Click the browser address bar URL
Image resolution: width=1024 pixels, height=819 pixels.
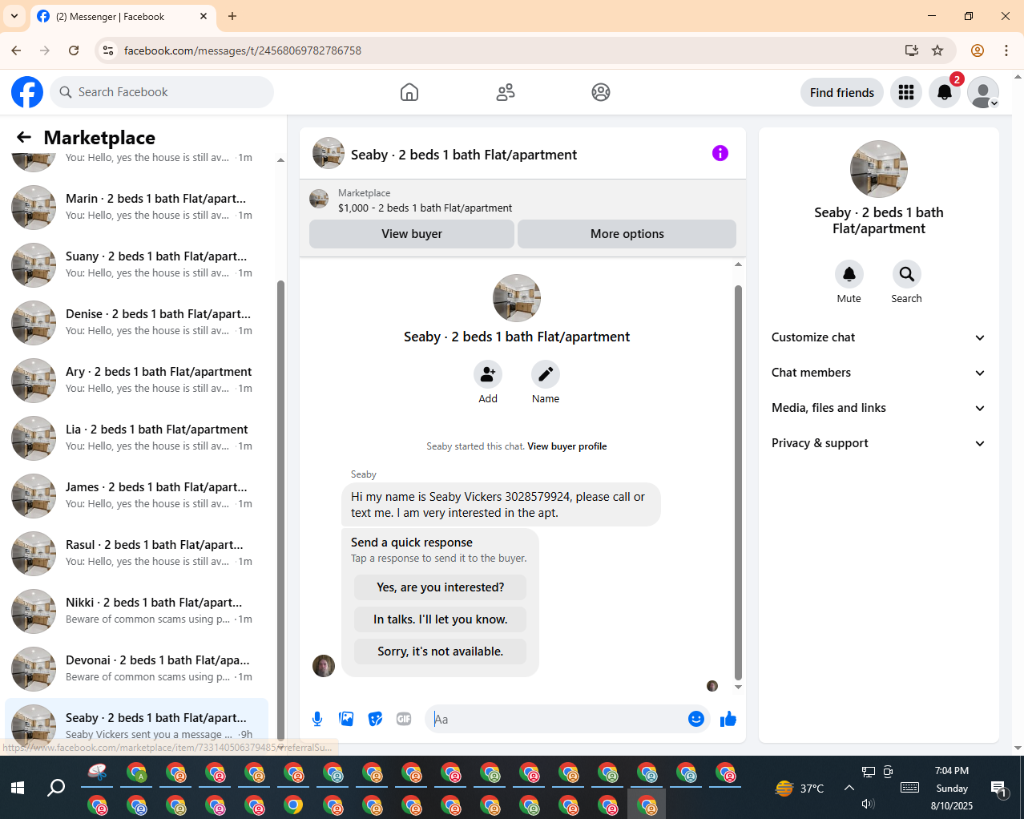point(243,50)
